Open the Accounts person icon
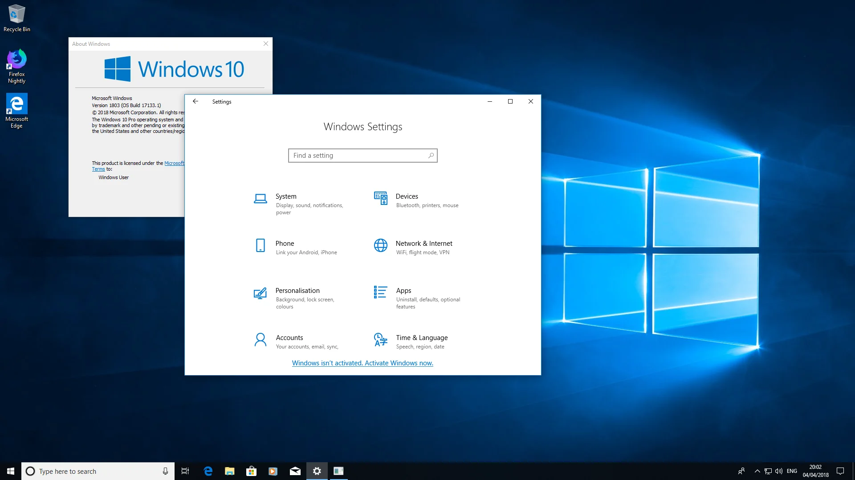855x480 pixels. click(261, 340)
